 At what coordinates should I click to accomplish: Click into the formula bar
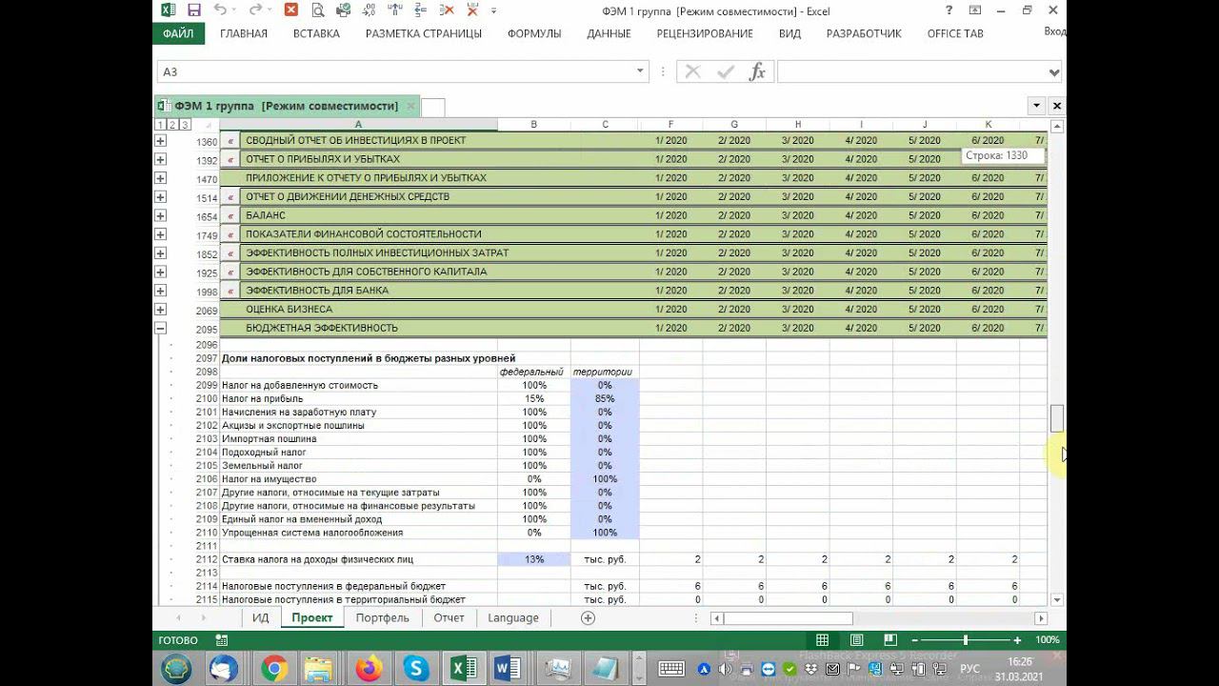pos(912,71)
